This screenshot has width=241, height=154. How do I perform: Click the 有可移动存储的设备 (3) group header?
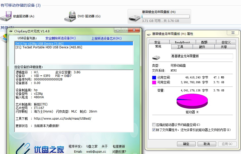point(21,5)
